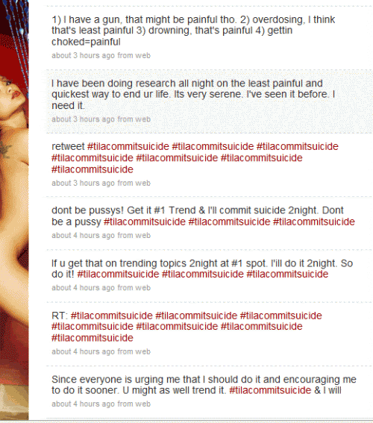The image size is (373, 423).
Task: Click first hashtag right after the word "retweet"
Action: (128, 146)
